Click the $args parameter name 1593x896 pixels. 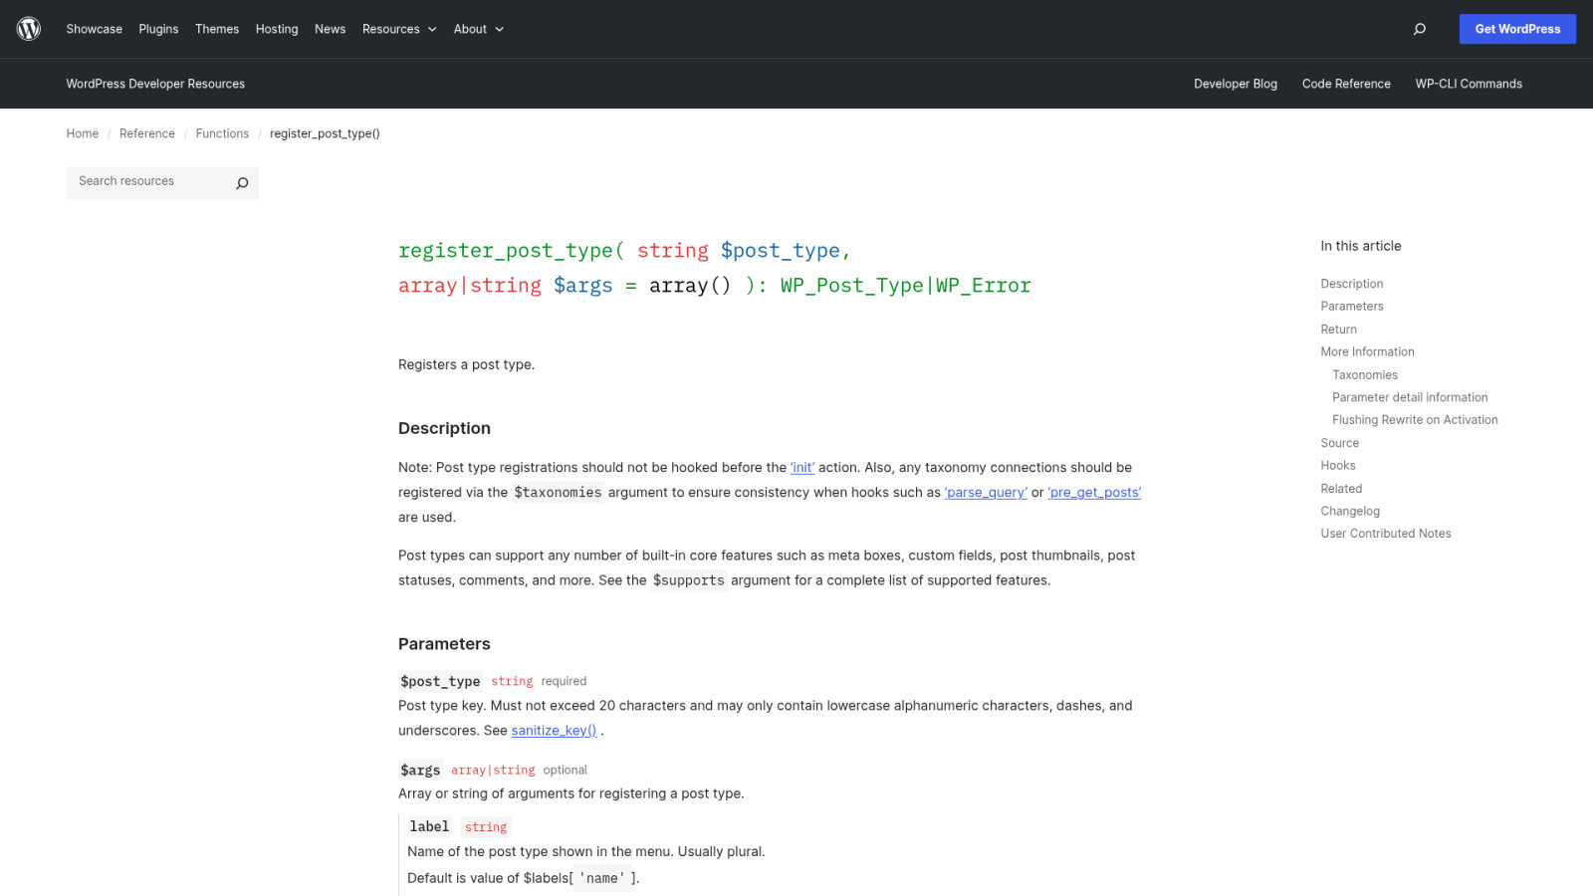point(420,770)
